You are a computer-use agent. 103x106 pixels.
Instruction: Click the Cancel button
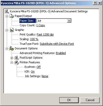(90, 100)
